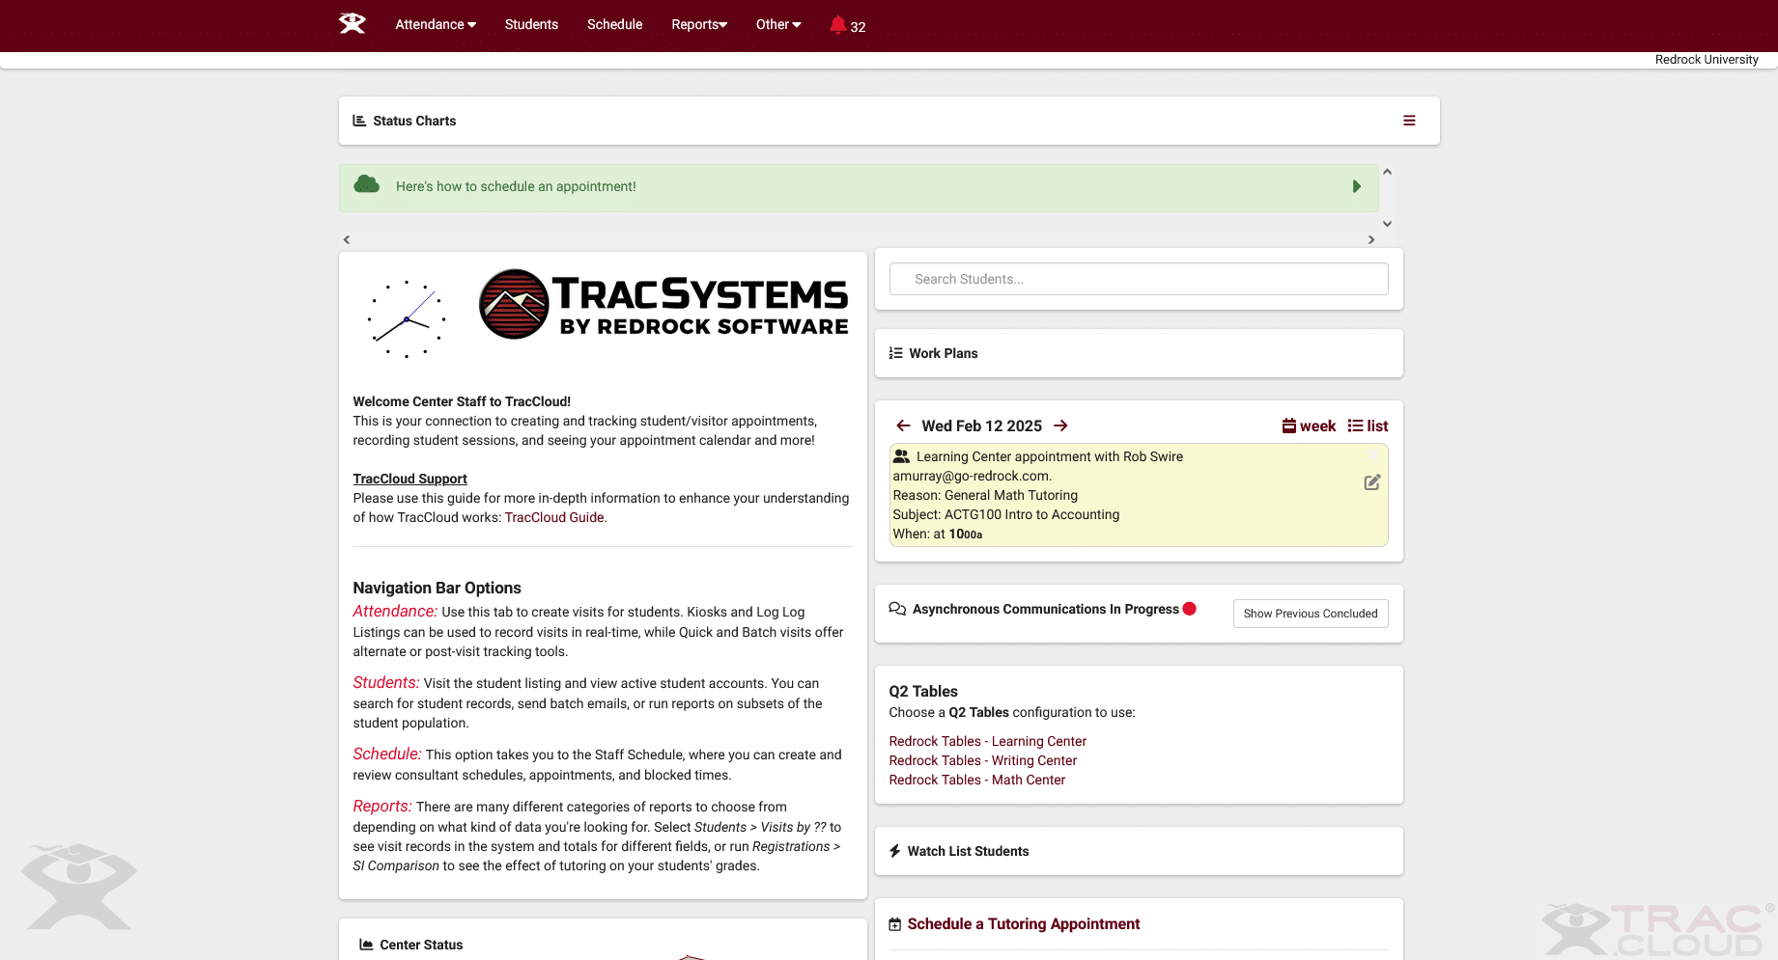This screenshot has height=960, width=1778.
Task: Expand the schedule appointment announcement arrow
Action: (1356, 187)
